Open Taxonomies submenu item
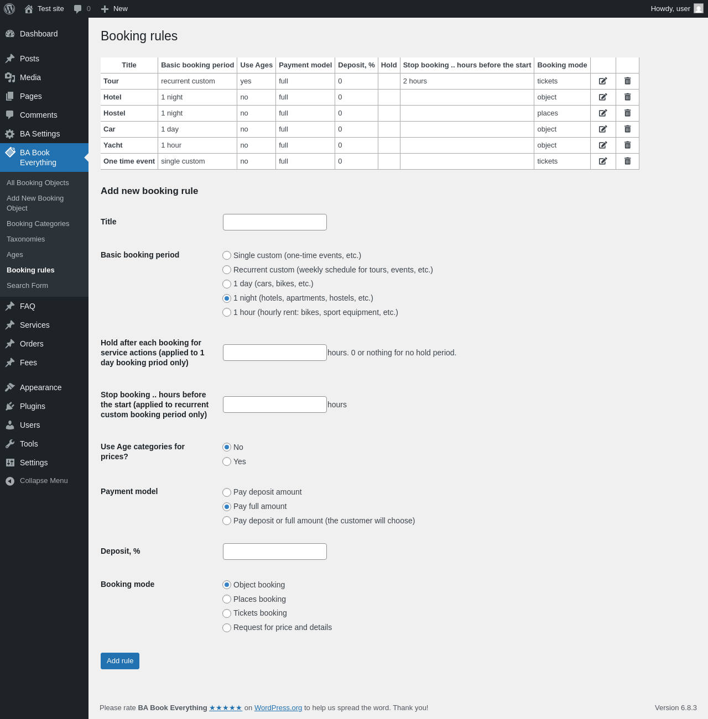 click(25, 239)
